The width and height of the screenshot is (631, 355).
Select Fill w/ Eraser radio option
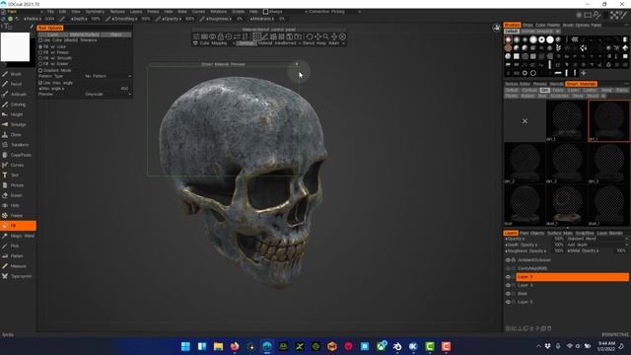click(40, 63)
